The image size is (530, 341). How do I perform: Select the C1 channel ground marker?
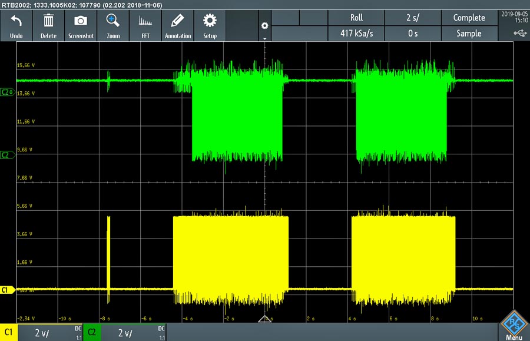(x=8, y=290)
